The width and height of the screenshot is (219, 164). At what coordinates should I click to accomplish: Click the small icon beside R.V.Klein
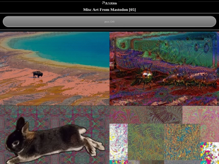pos(103,3)
